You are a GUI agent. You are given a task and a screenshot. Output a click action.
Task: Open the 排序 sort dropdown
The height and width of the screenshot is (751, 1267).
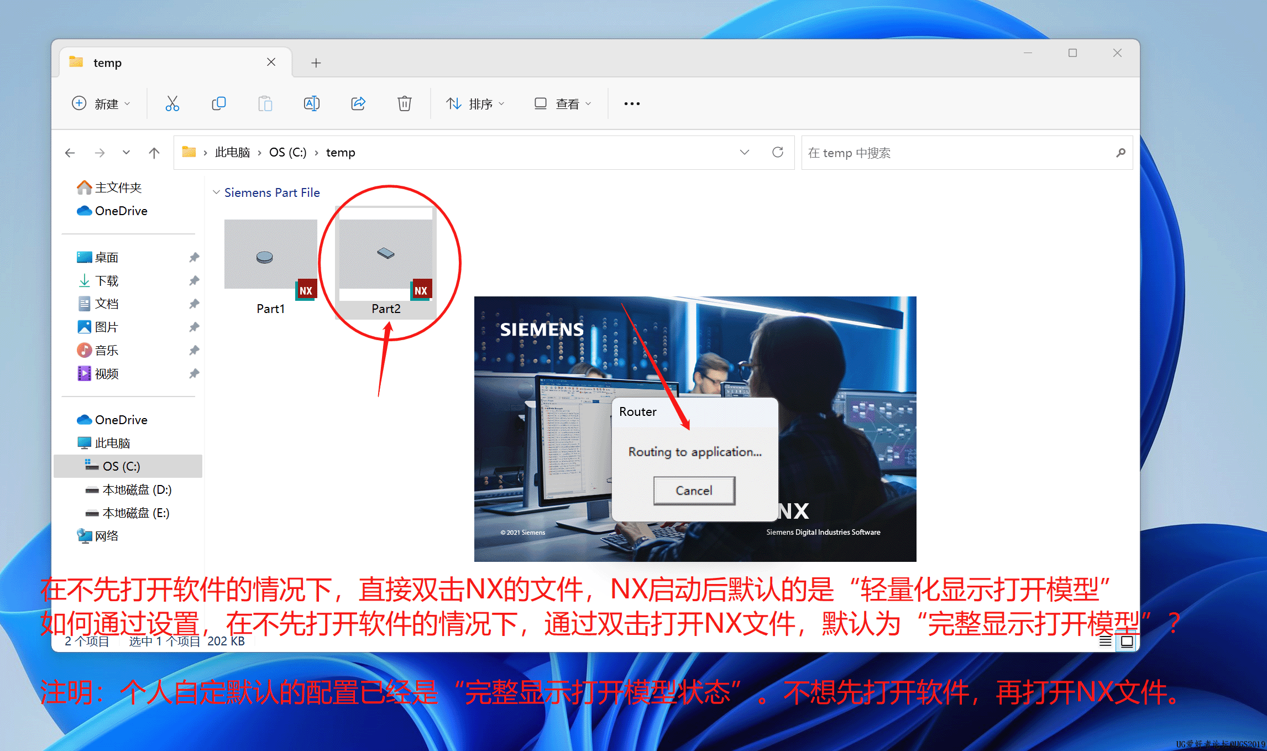click(475, 103)
